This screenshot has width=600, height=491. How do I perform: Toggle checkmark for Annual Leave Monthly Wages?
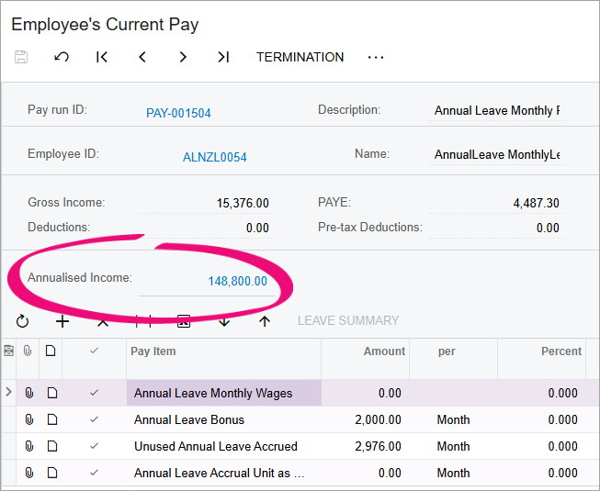[94, 393]
